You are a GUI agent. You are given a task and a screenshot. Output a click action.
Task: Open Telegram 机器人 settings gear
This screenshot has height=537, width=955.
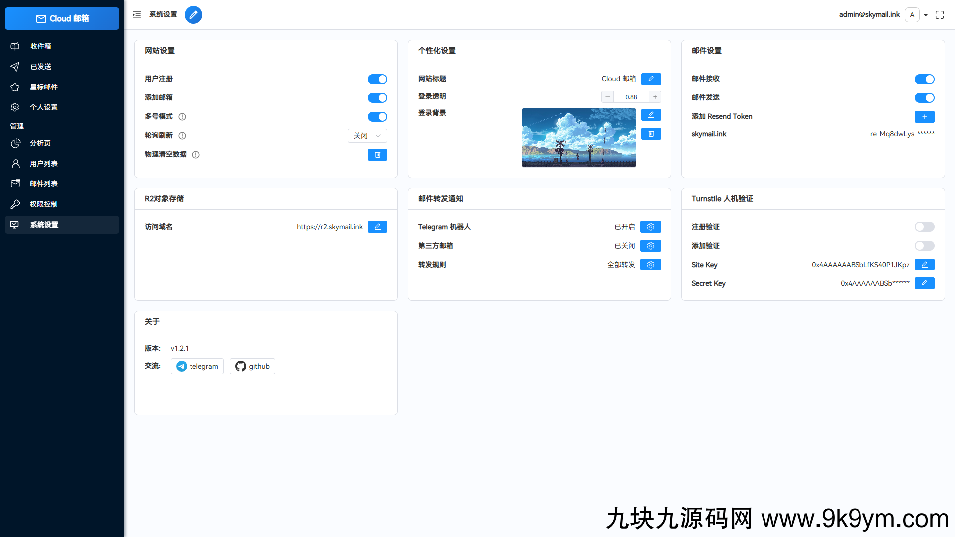pos(650,226)
